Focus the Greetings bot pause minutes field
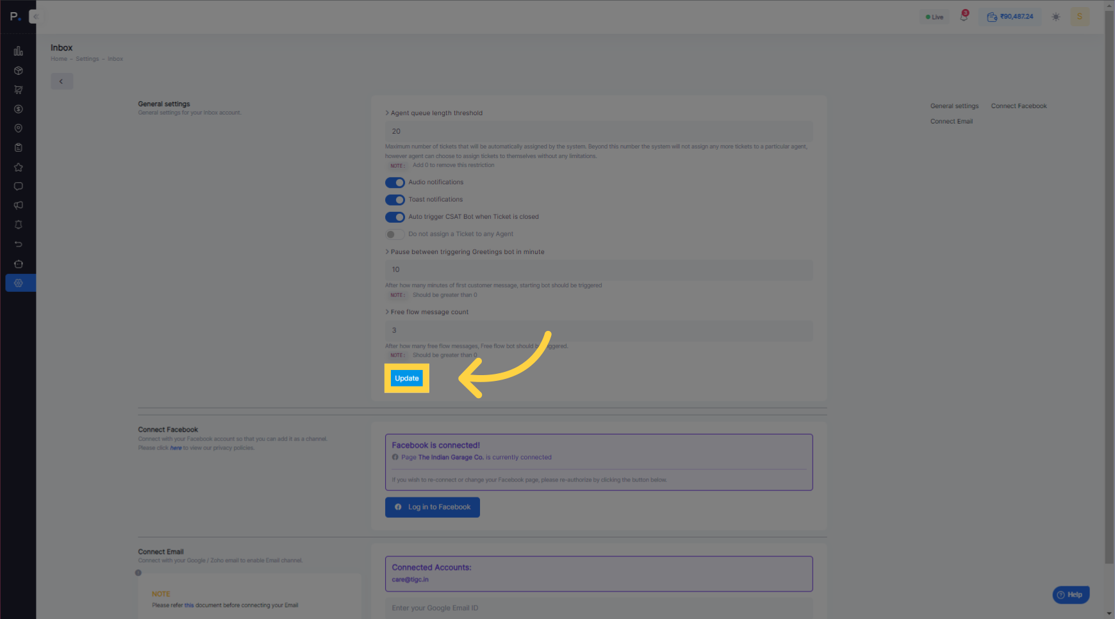 click(599, 269)
